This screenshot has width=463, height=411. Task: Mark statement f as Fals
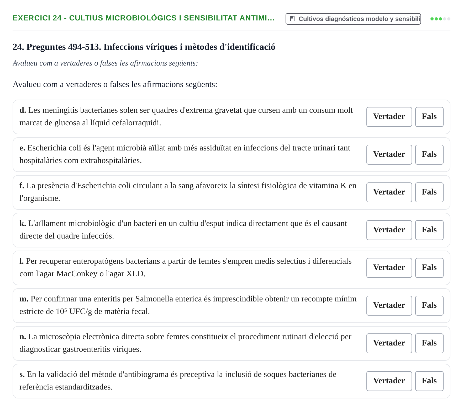pyautogui.click(x=429, y=192)
